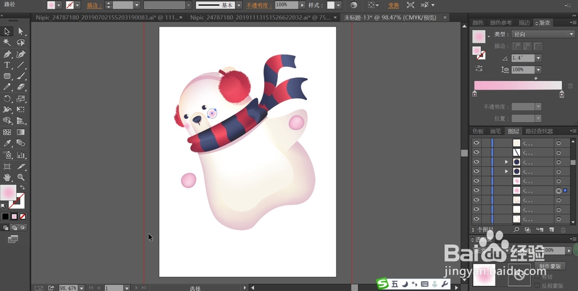Open the gradient 类型 dropdown showing 径向

coord(543,34)
